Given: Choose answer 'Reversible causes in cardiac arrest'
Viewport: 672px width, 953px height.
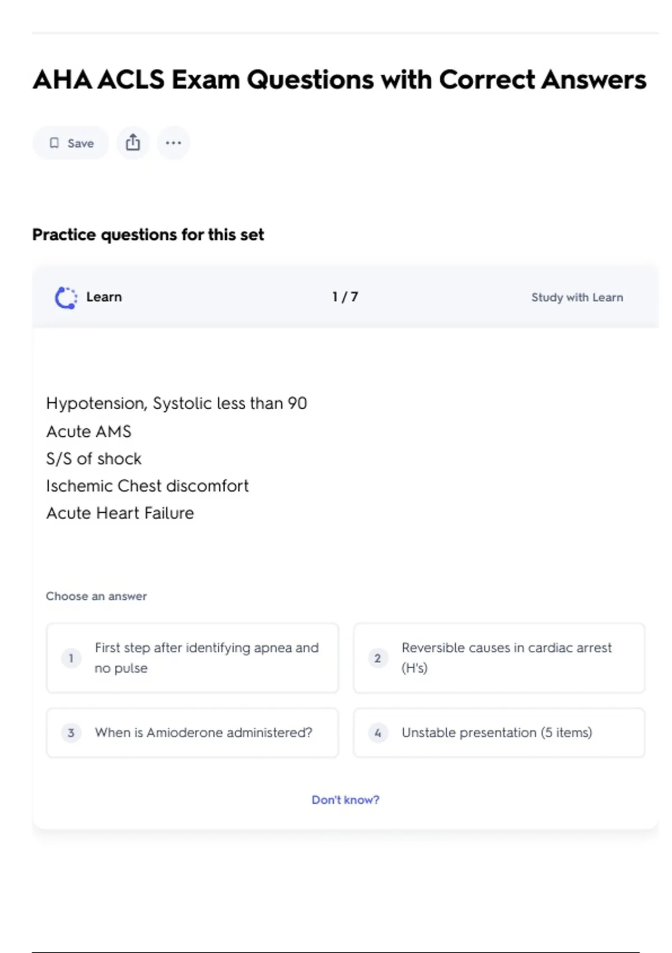Looking at the screenshot, I should [506, 658].
